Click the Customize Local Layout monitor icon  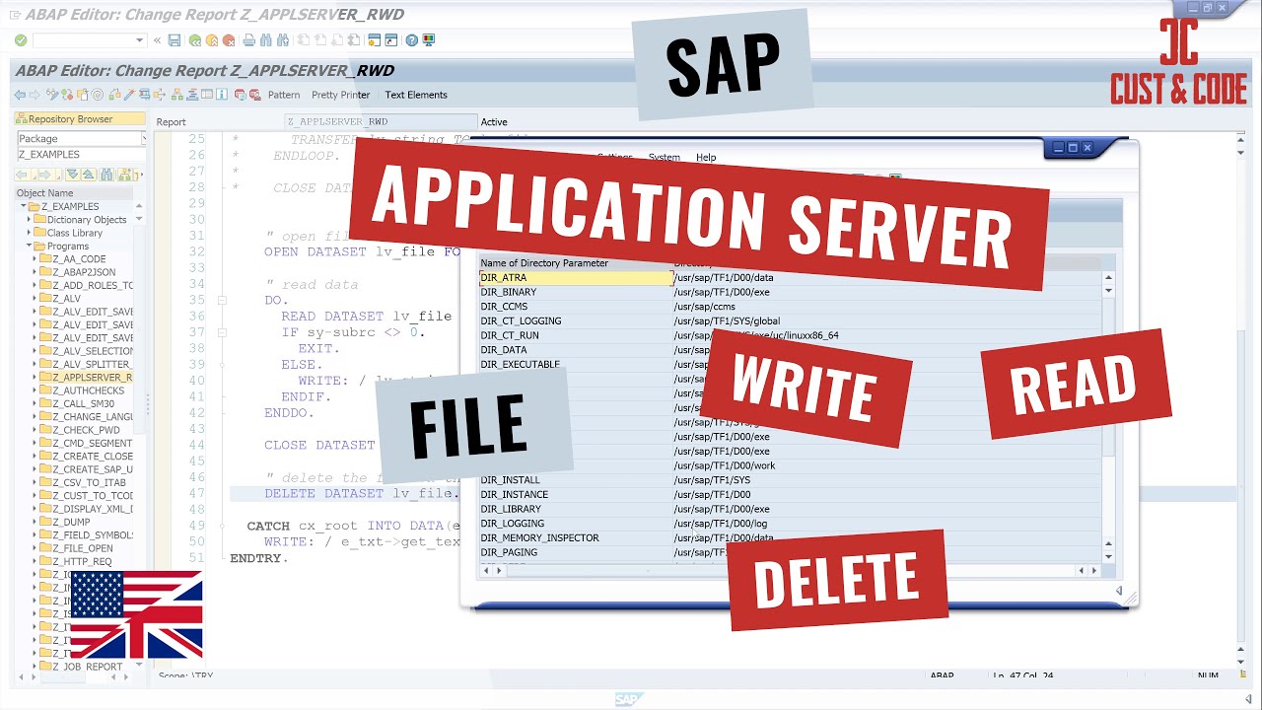pos(429,40)
